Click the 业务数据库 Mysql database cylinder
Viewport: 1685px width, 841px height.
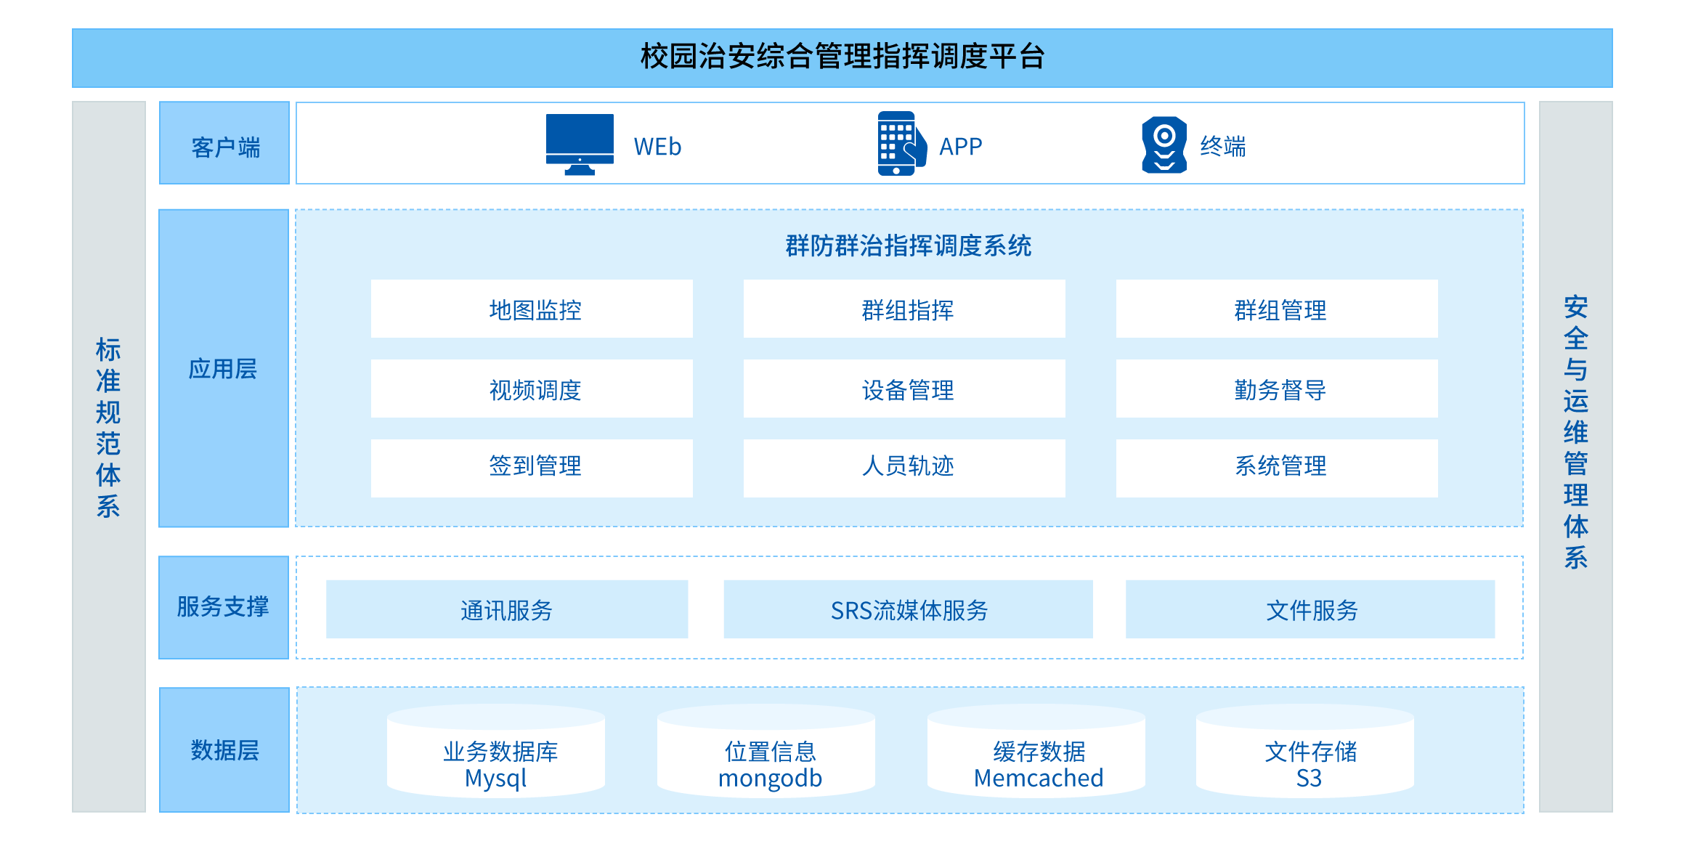click(x=496, y=751)
